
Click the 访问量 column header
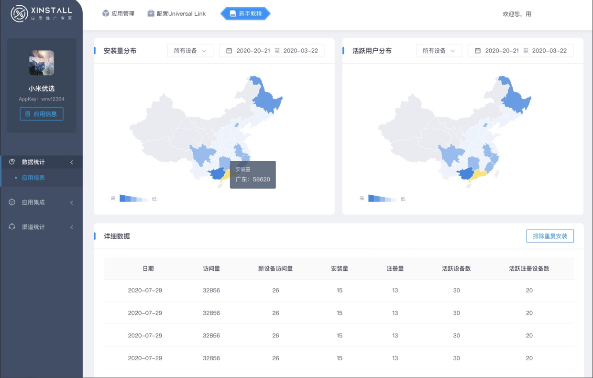211,268
